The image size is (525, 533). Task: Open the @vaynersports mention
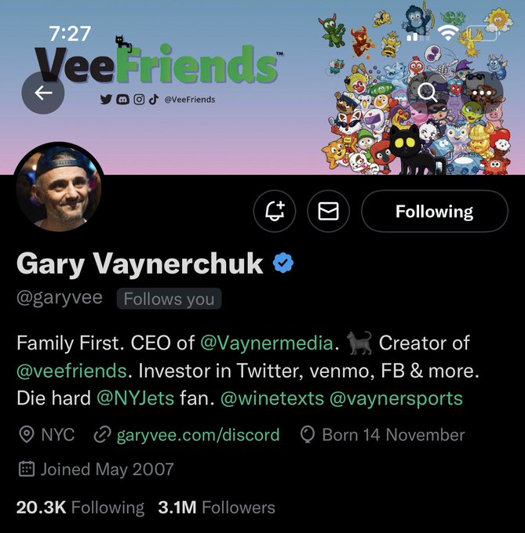396,398
